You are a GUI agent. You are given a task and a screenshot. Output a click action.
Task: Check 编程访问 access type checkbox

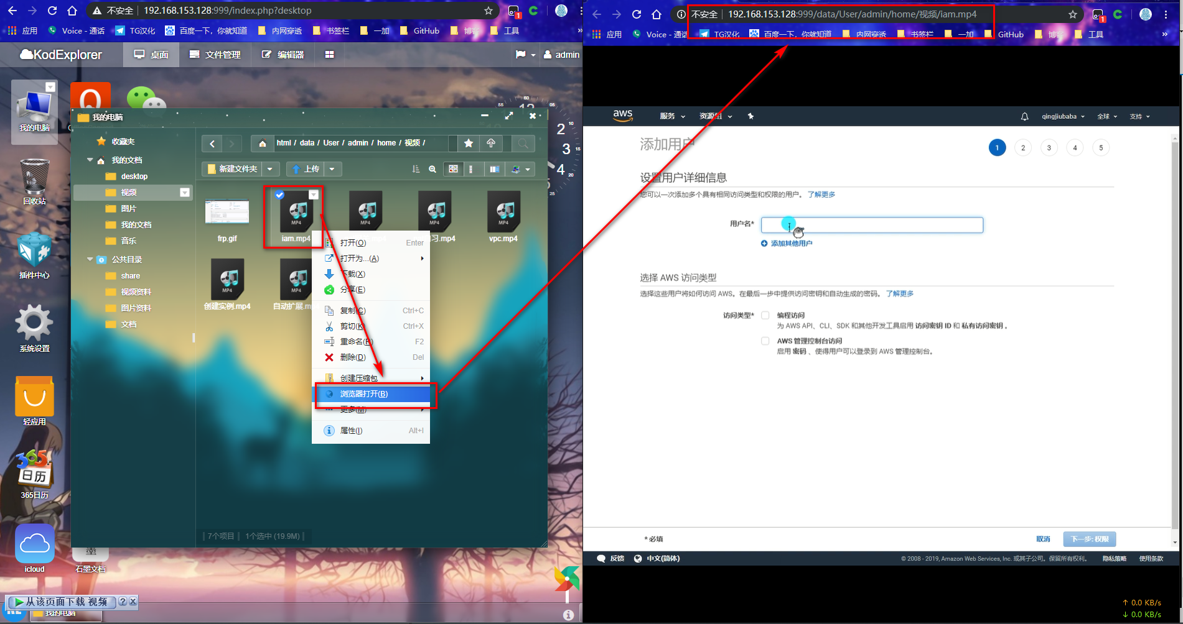(x=765, y=315)
